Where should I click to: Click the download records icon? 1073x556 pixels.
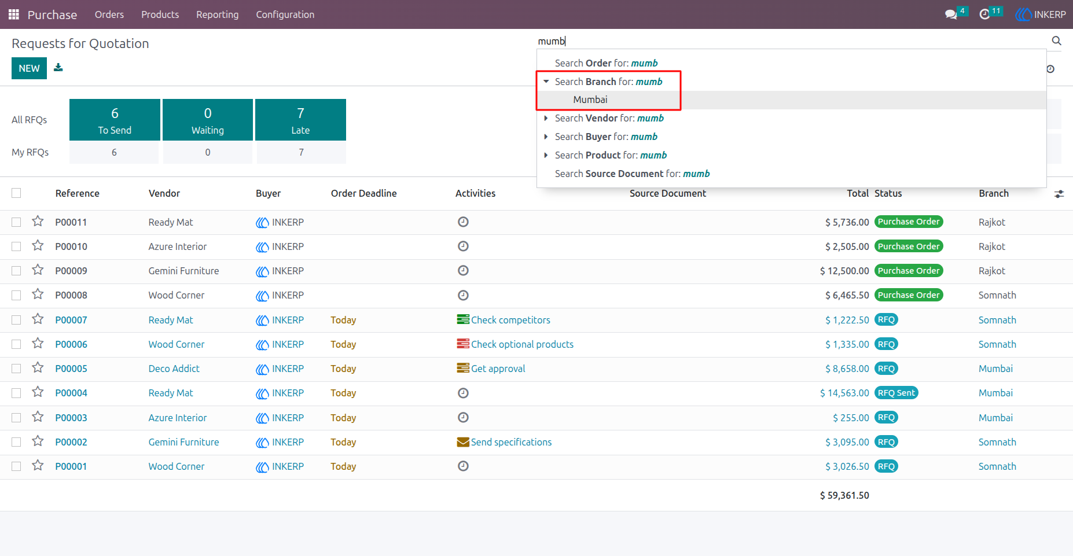coord(58,68)
